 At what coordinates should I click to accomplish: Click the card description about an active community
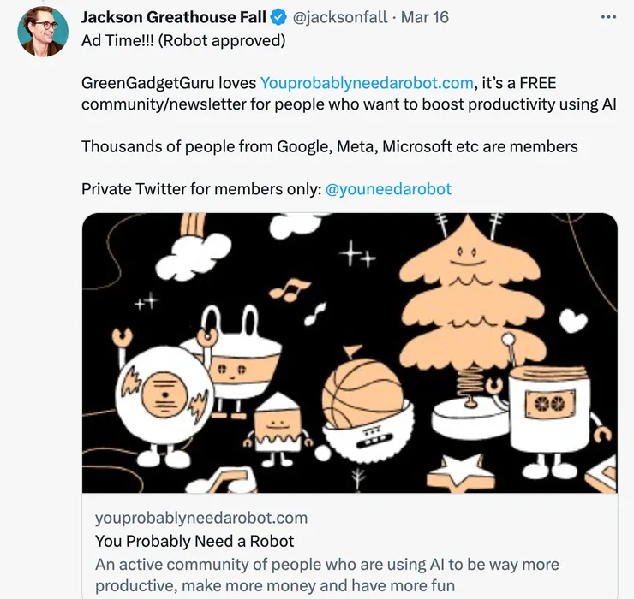pos(327,575)
